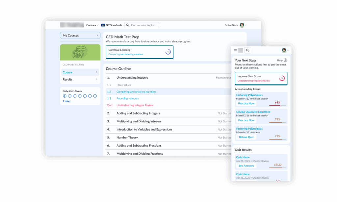The height and width of the screenshot is (202, 337).
Task: Select the second Daily Study Streak circle
Action: (x=70, y=96)
